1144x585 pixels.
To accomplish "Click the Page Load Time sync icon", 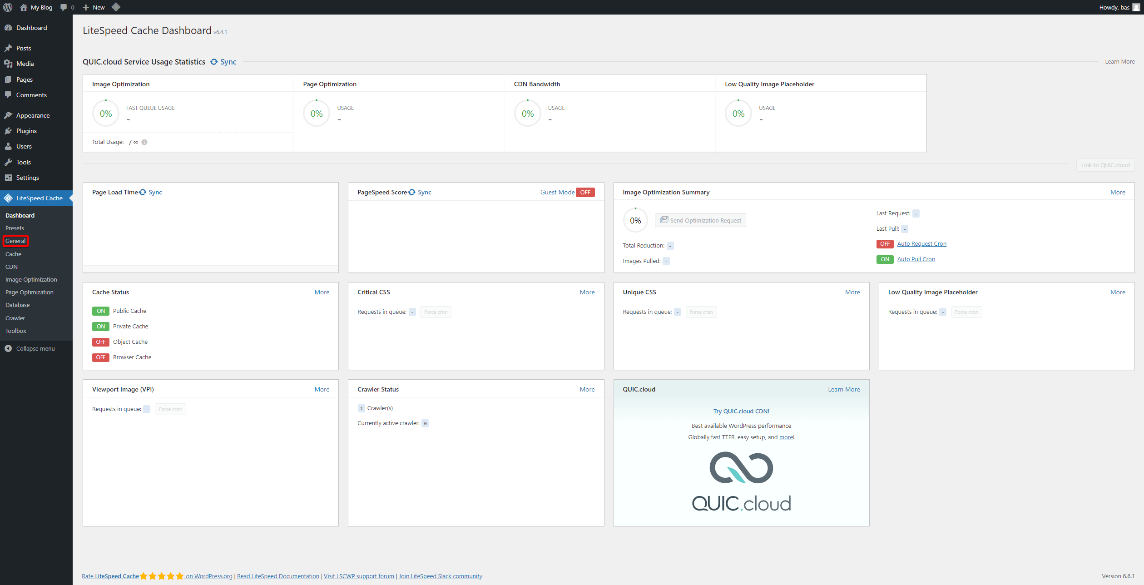I will (143, 192).
